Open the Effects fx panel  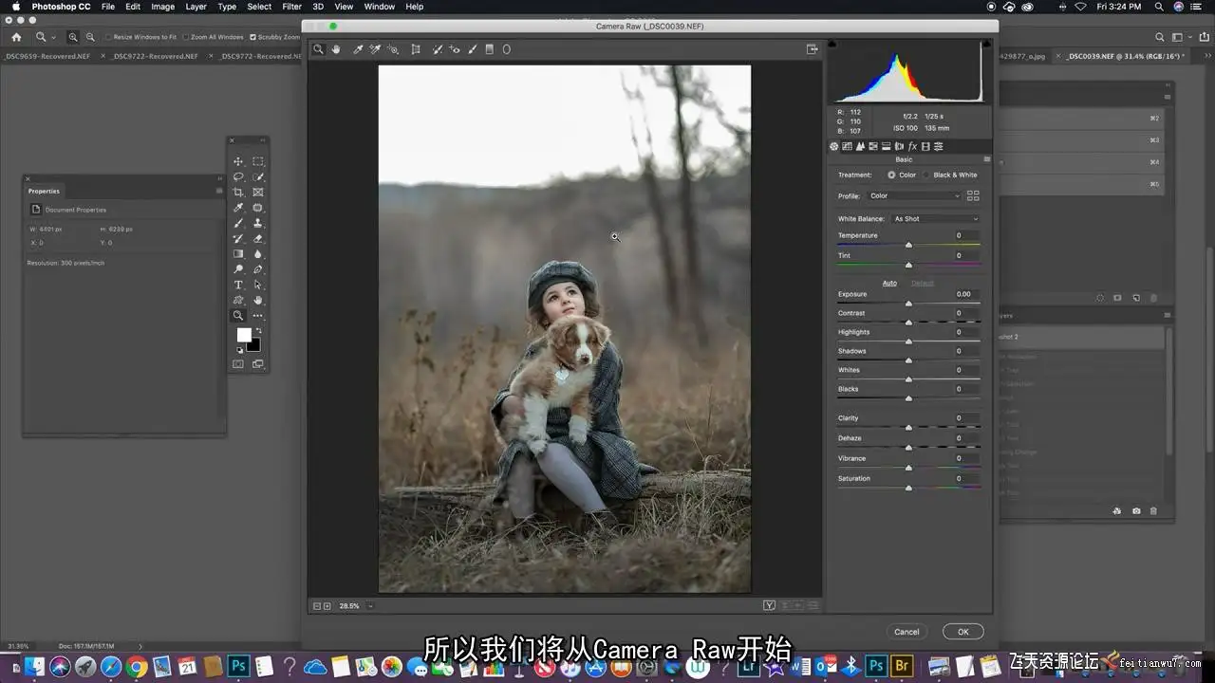(912, 146)
